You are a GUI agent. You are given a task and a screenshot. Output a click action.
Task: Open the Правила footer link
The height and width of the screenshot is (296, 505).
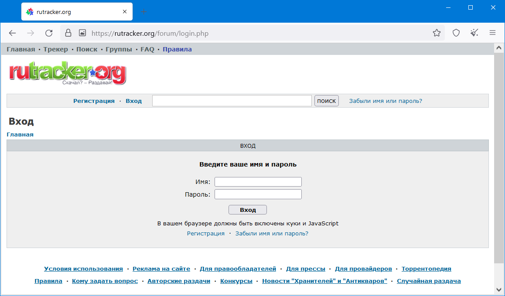(48, 281)
